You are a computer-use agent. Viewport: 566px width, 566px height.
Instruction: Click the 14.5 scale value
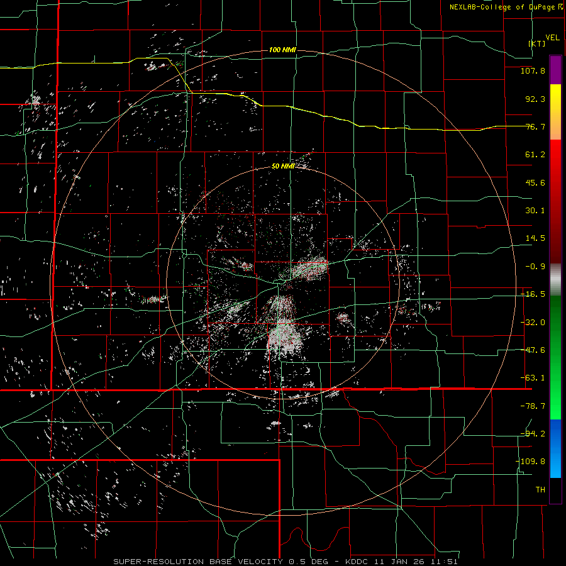[x=535, y=238]
